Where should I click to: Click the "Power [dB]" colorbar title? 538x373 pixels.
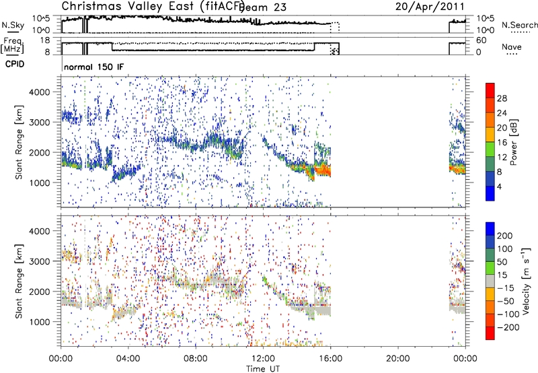[x=514, y=142]
